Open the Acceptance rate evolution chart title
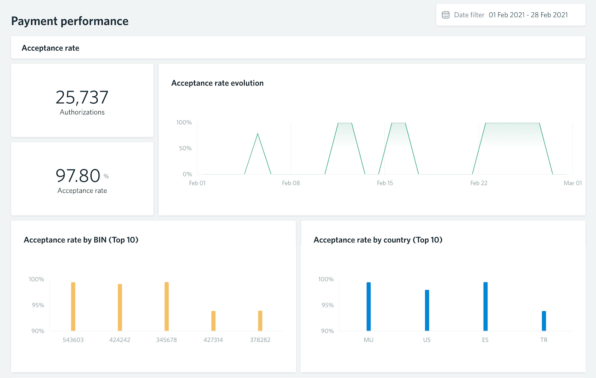The height and width of the screenshot is (378, 596). click(x=217, y=83)
